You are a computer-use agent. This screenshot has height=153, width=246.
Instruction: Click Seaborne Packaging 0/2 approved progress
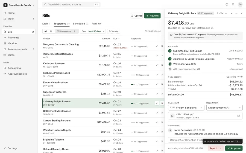pyautogui.click(x=140, y=75)
